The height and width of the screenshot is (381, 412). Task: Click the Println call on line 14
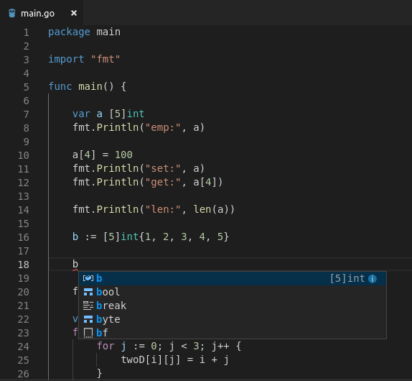click(118, 209)
